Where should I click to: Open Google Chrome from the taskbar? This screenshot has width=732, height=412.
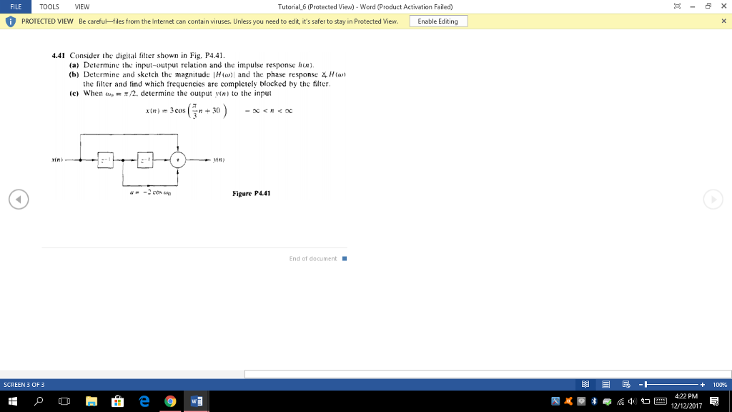point(169,401)
